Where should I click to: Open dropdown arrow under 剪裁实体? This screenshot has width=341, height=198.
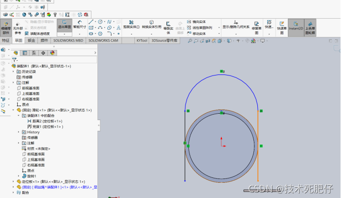[x=131, y=34]
